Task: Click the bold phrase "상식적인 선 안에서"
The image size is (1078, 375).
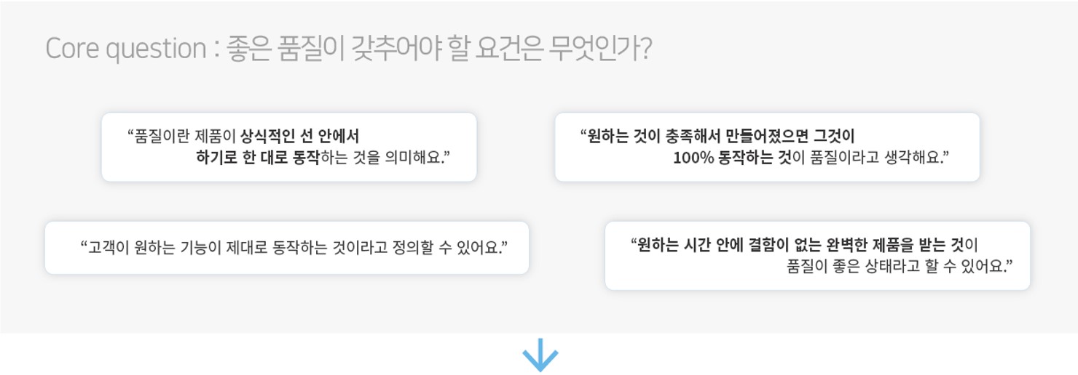Action: pyautogui.click(x=300, y=136)
